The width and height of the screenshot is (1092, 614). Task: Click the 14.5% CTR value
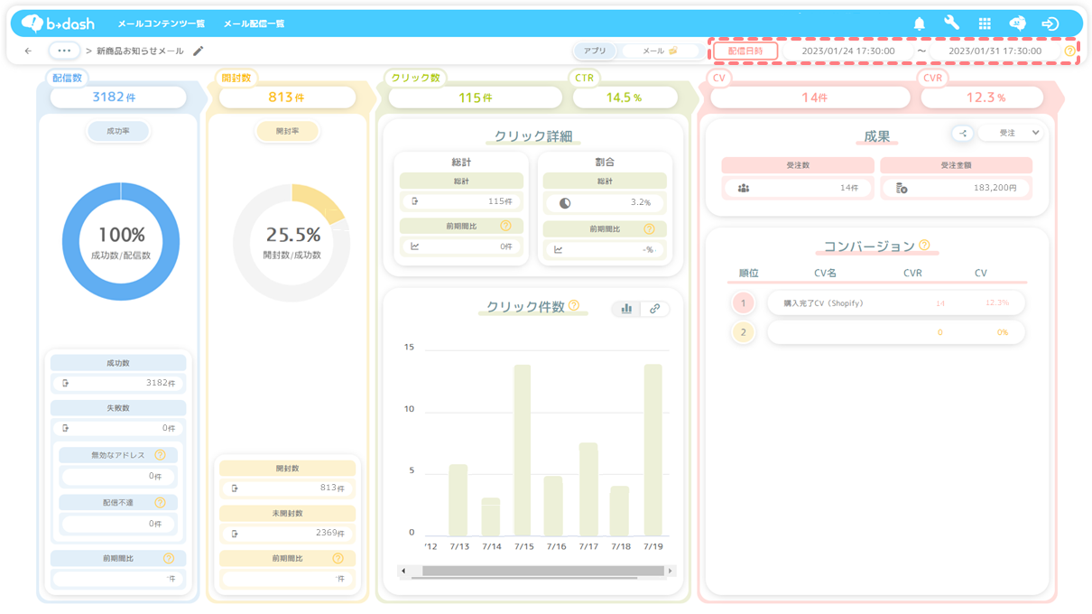[x=625, y=97]
